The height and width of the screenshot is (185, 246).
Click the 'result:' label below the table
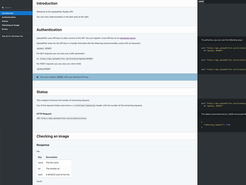39,181
